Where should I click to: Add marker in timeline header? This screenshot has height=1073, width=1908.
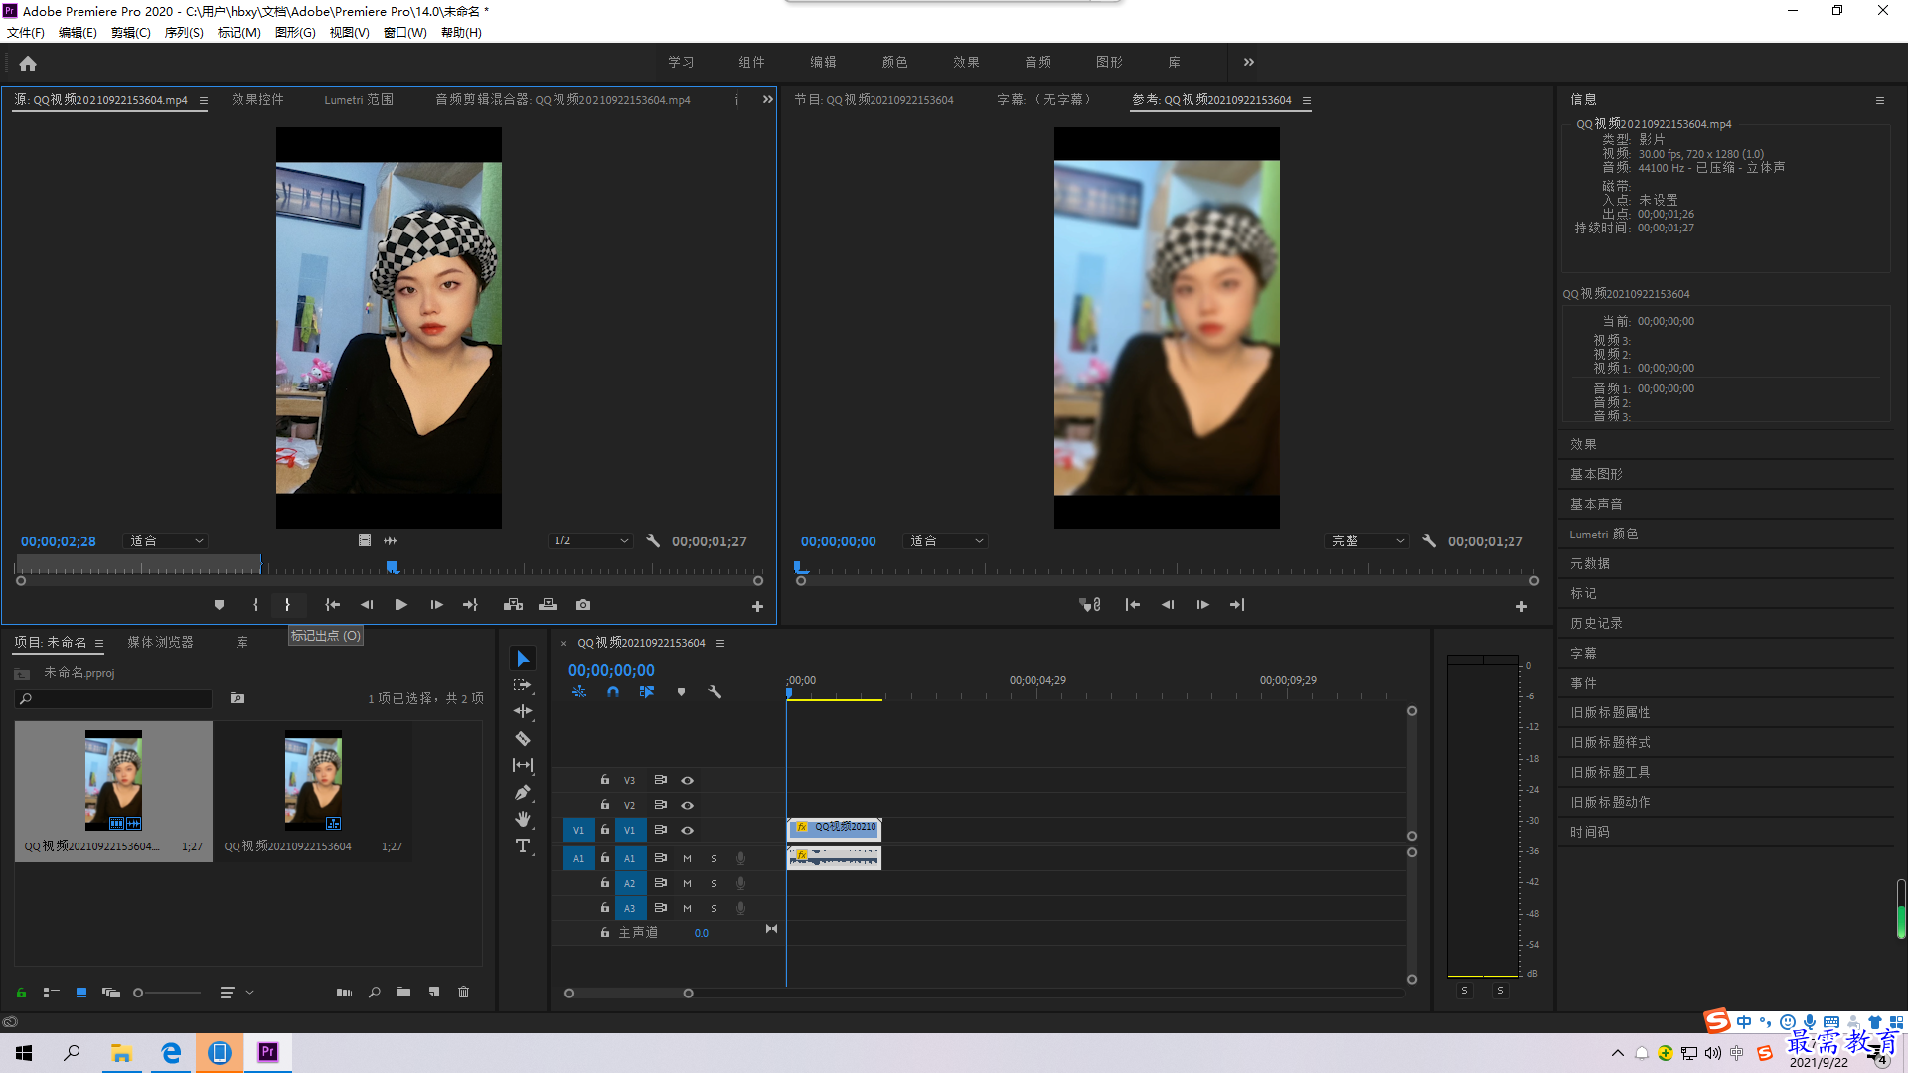pyautogui.click(x=681, y=691)
